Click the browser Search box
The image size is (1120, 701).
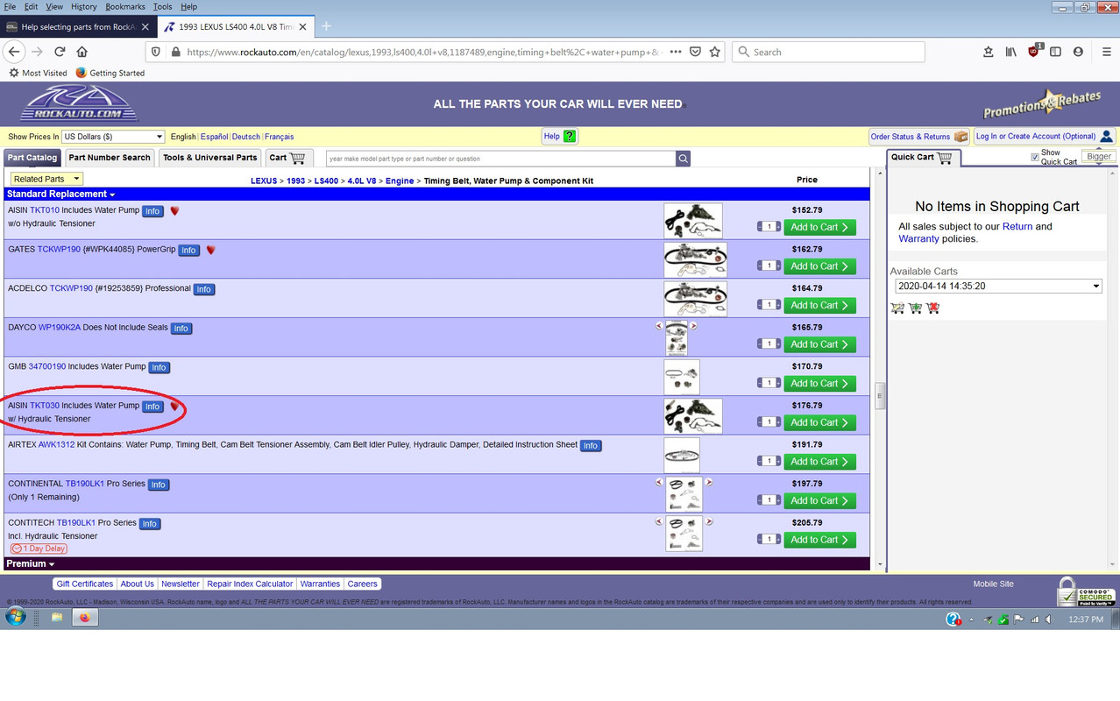828,52
